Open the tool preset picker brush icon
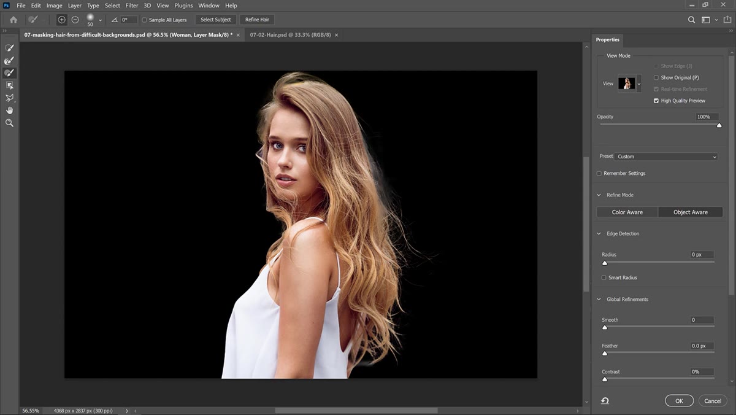 pos(33,20)
